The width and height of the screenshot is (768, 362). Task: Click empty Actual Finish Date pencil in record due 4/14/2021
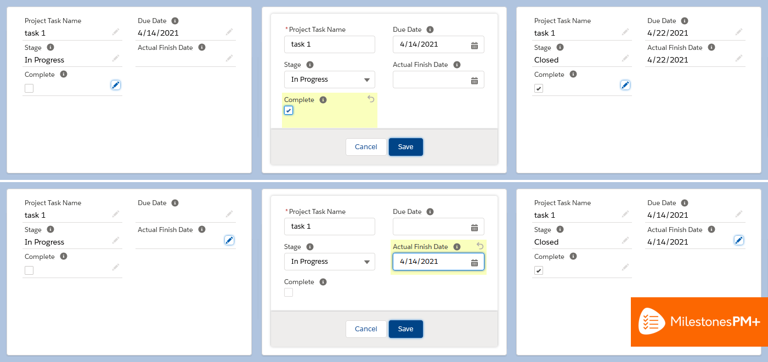click(229, 58)
